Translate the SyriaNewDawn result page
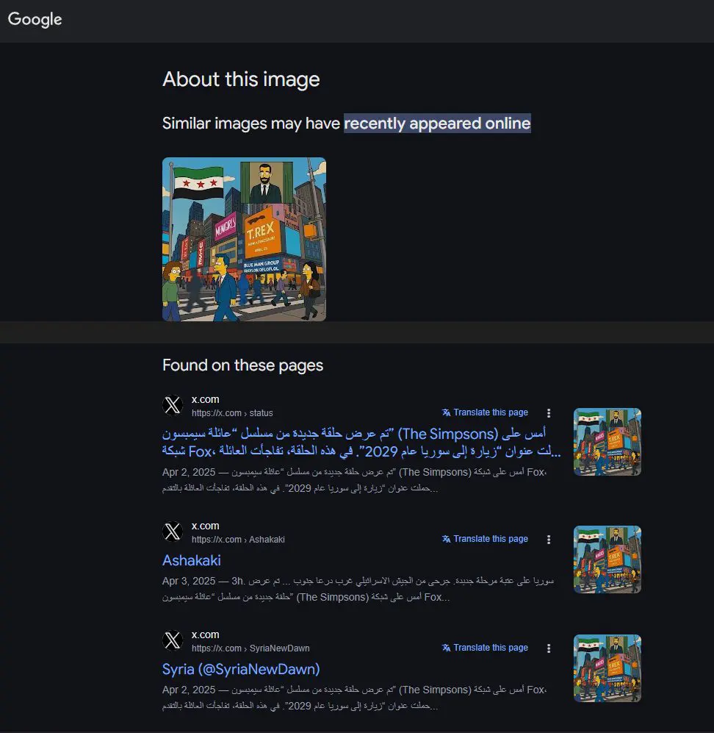714x733 pixels. click(486, 648)
